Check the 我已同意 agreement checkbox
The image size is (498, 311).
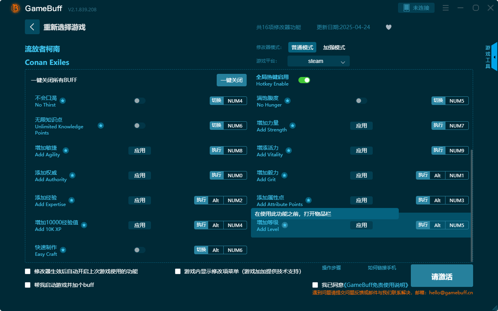(x=315, y=285)
